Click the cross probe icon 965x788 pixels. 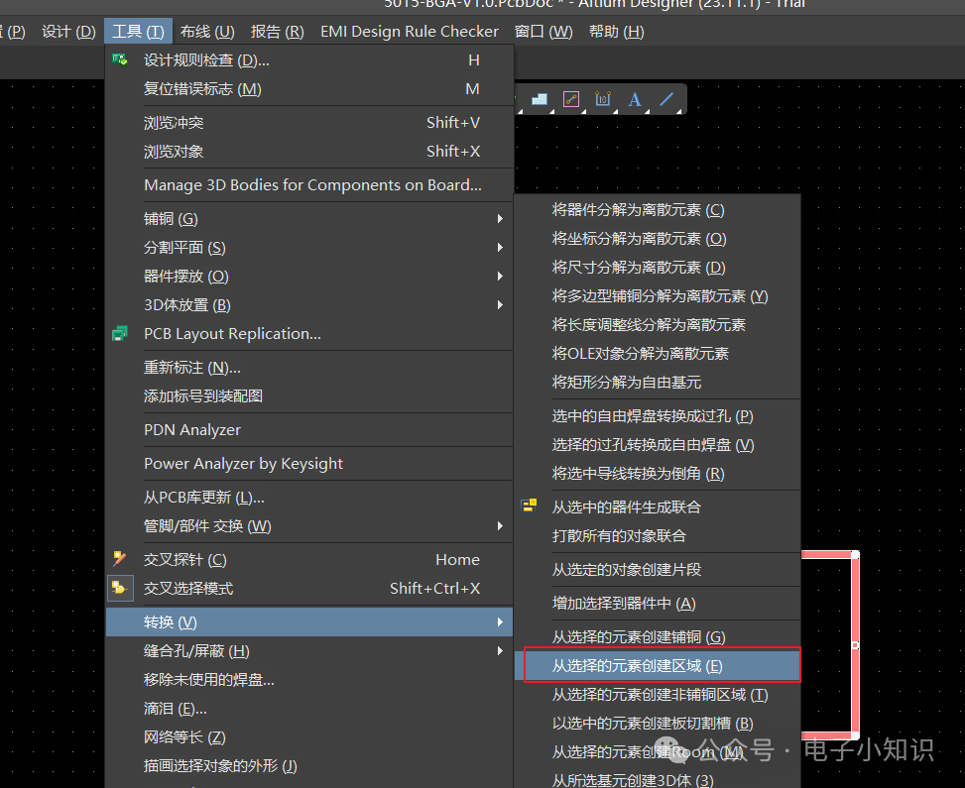point(119,559)
